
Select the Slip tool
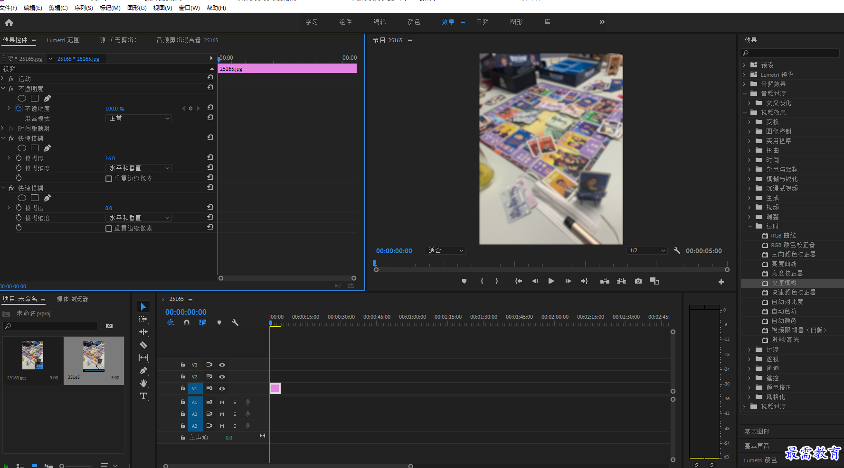(143, 358)
